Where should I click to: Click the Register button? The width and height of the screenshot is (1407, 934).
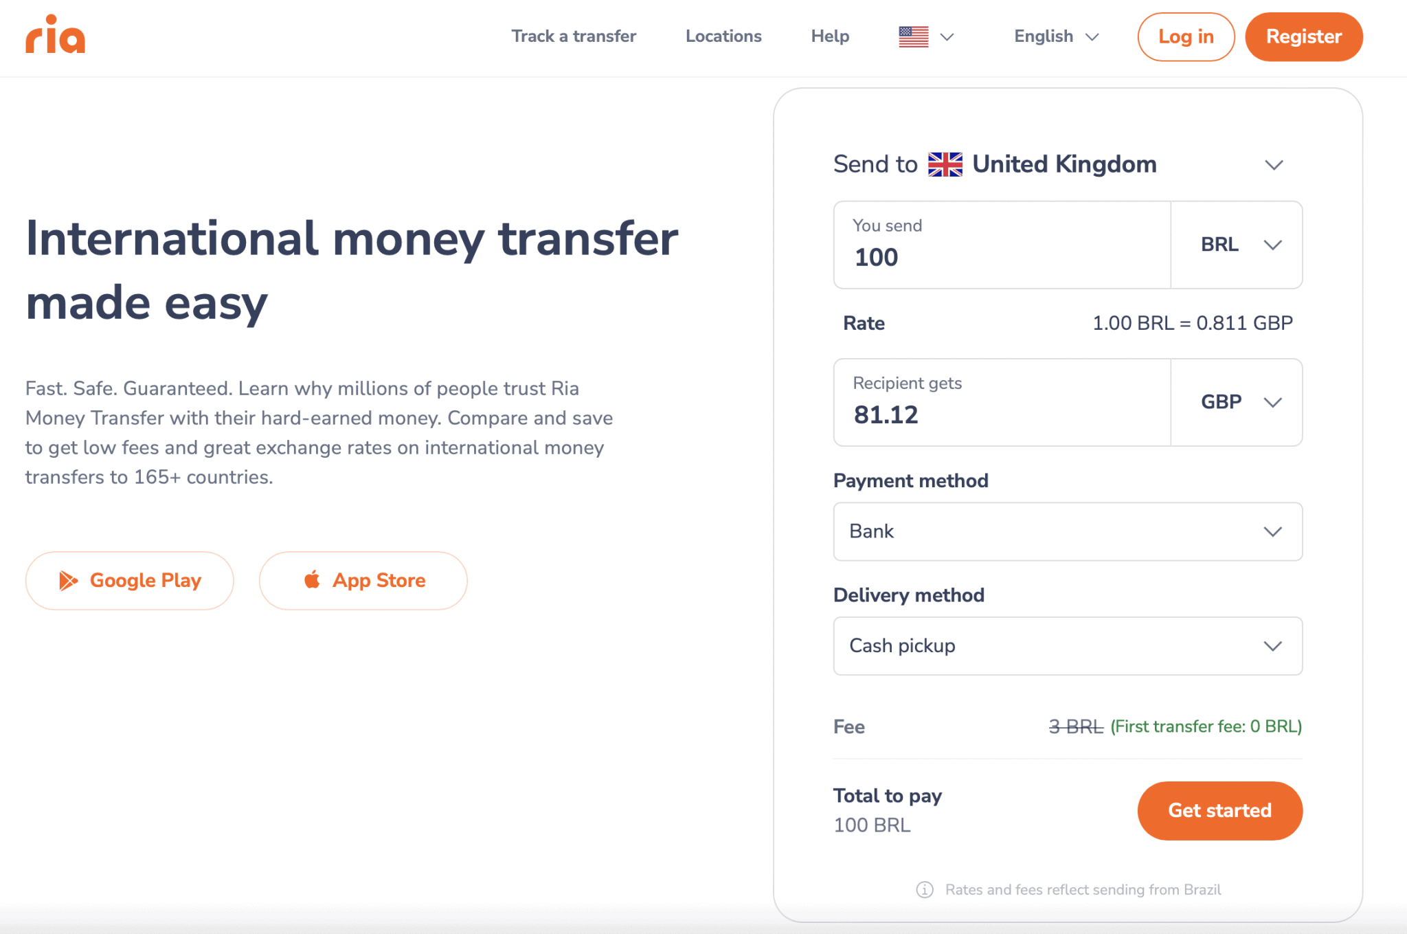coord(1303,36)
